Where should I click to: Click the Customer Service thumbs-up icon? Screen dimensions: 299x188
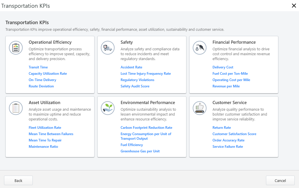[200, 108]
